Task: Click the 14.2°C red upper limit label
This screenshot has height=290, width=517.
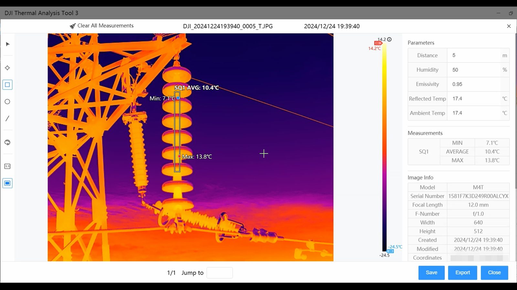Action: (x=375, y=48)
